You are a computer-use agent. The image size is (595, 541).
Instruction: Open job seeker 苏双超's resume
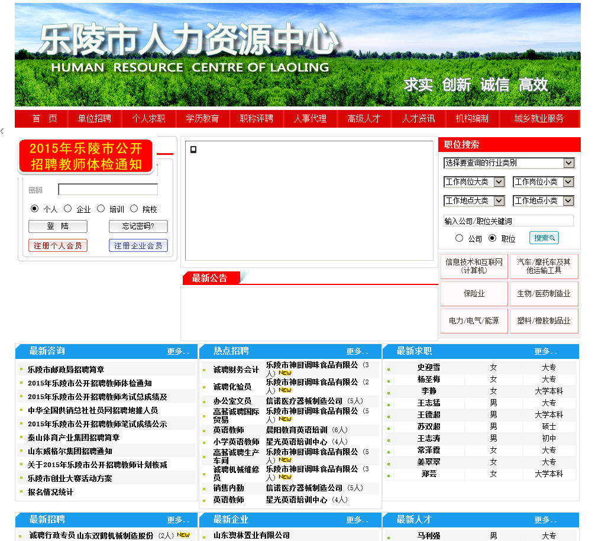point(429,426)
